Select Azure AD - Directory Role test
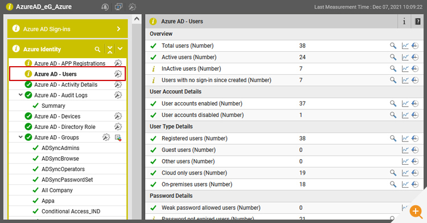This screenshot has width=427, height=223. click(65, 127)
